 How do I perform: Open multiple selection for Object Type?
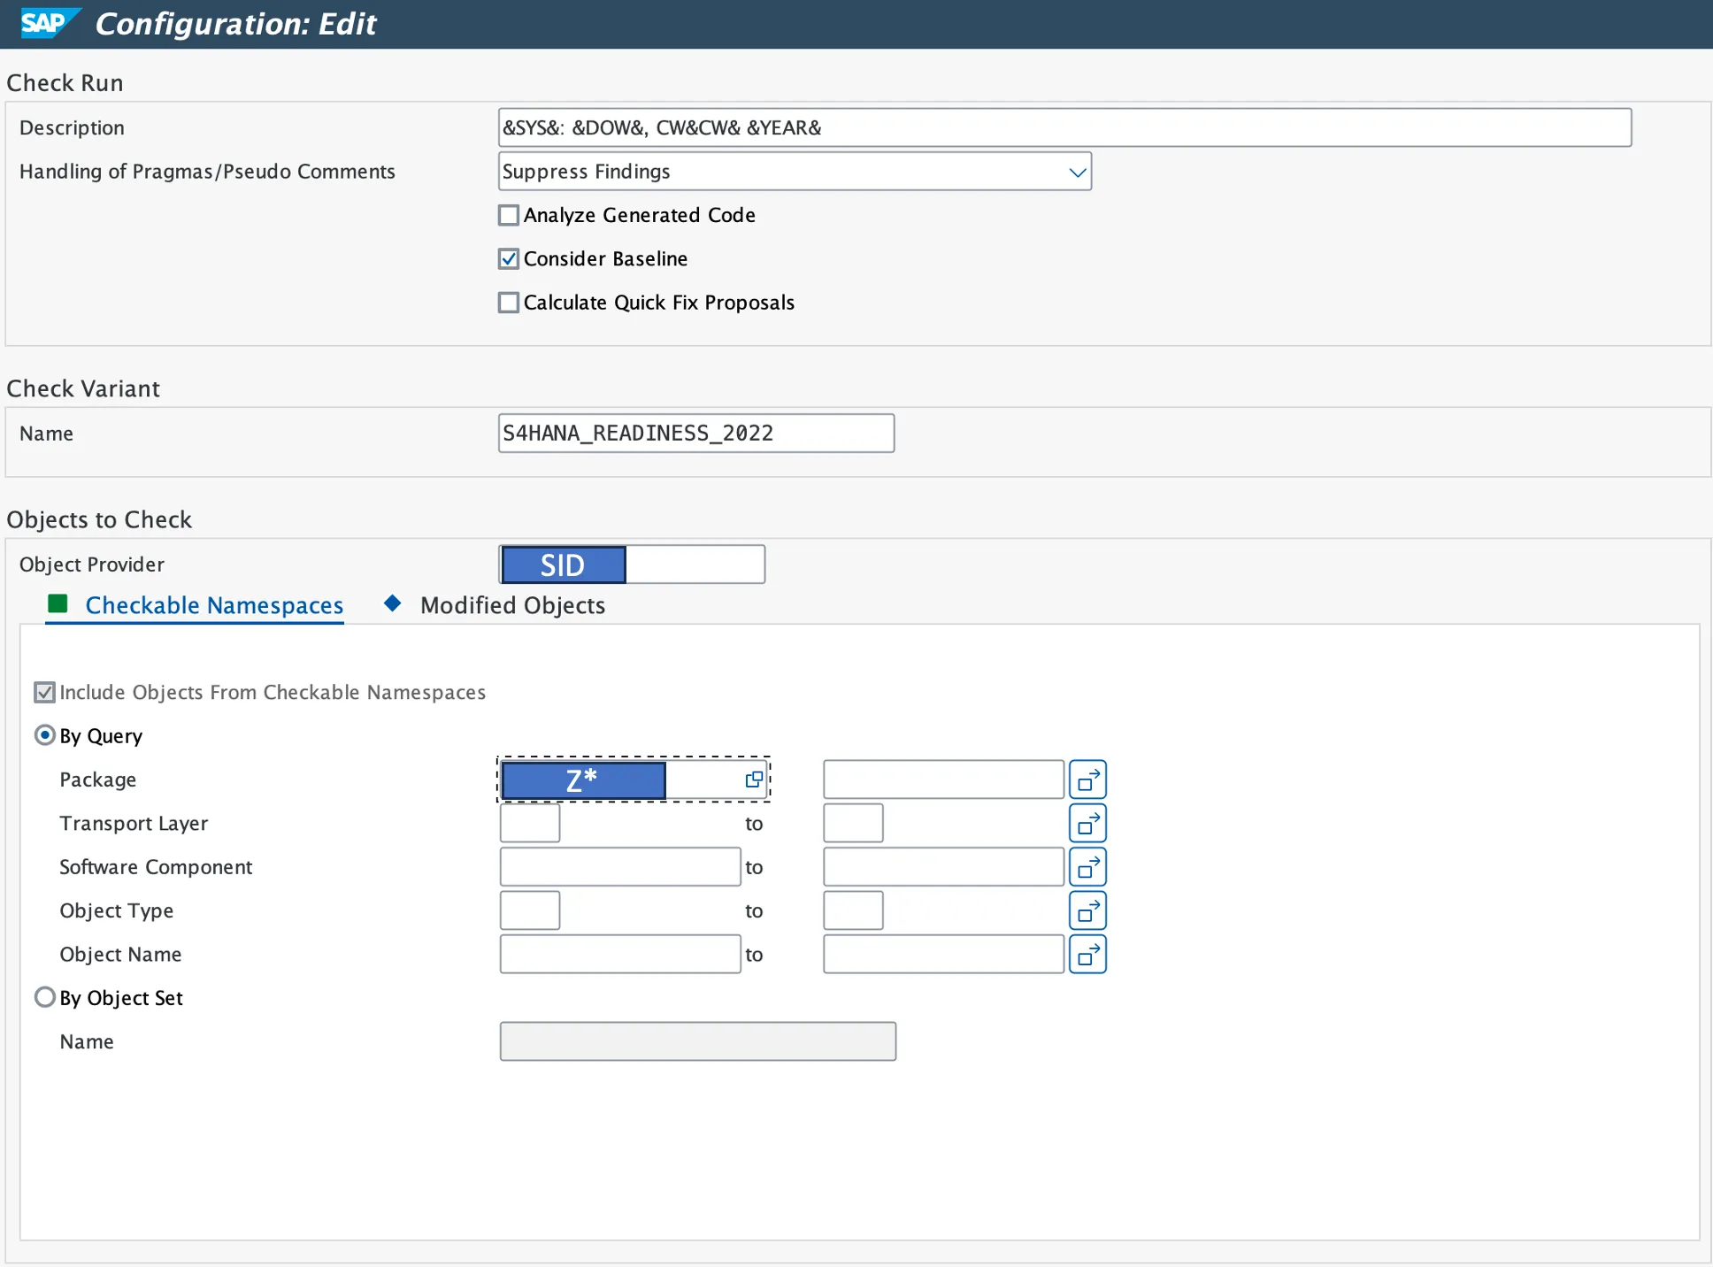click(1087, 910)
